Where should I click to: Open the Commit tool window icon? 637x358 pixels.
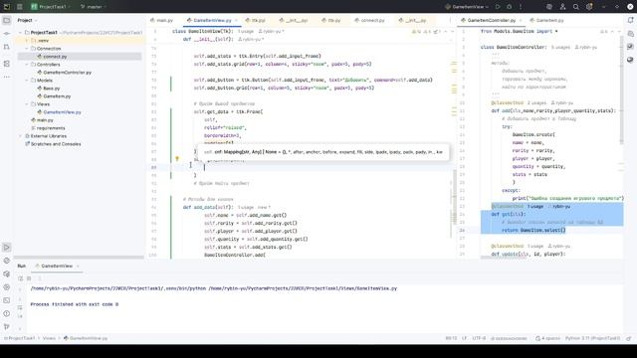click(7, 34)
